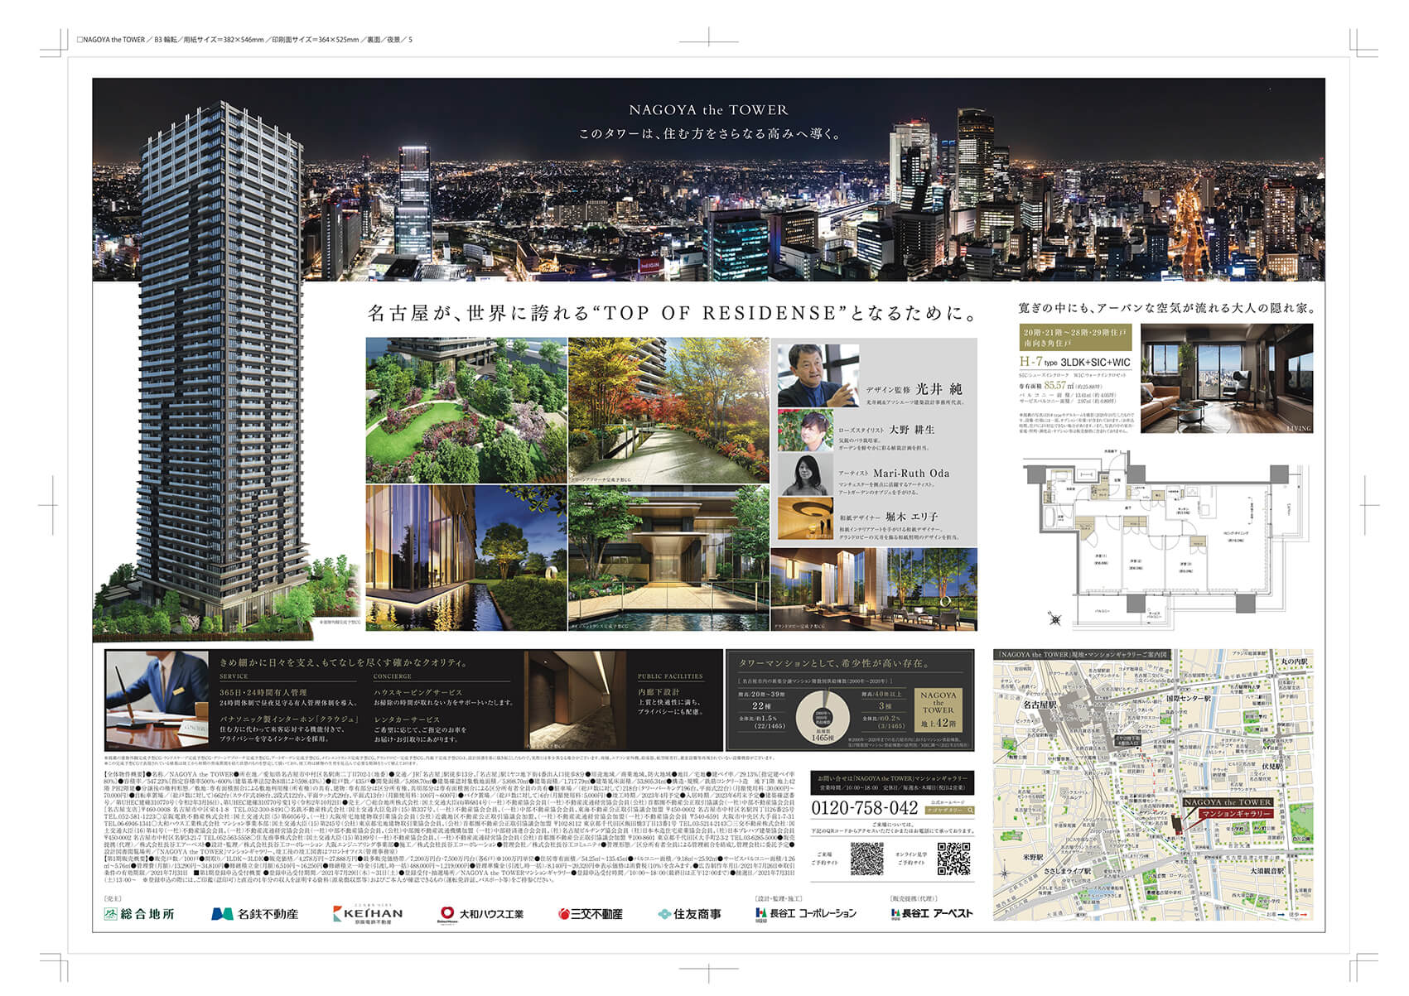Click the KEIHAN 京阪電鉄不動産 logo
The image size is (1409, 996).
[x=368, y=913]
